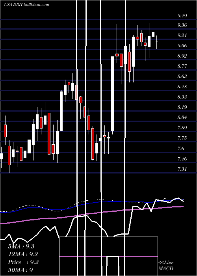The height and width of the screenshot is (276, 197).
Task: Select the 8.19 price level label
Action: click(x=182, y=107)
